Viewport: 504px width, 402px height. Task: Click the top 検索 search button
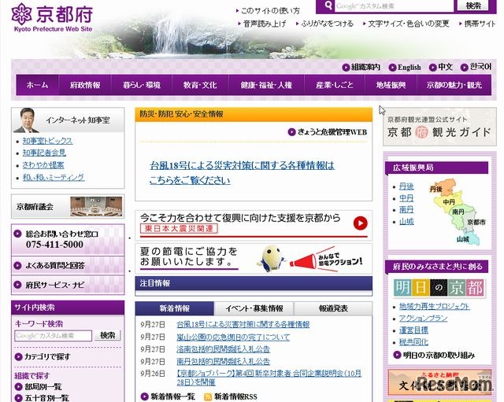coord(473,6)
